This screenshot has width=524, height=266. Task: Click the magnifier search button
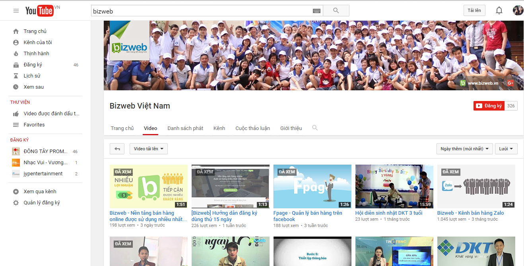tap(336, 11)
